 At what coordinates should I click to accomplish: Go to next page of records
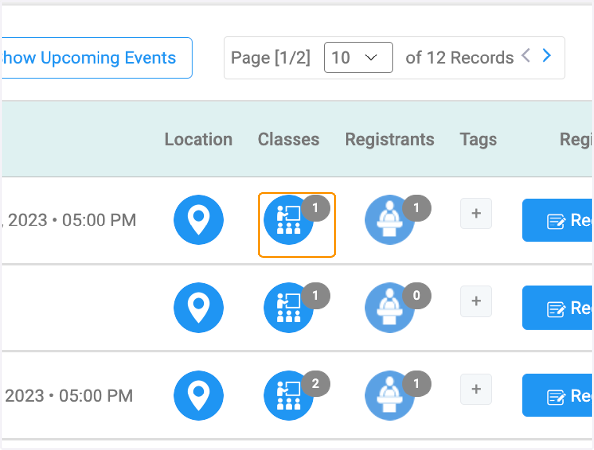click(x=546, y=56)
